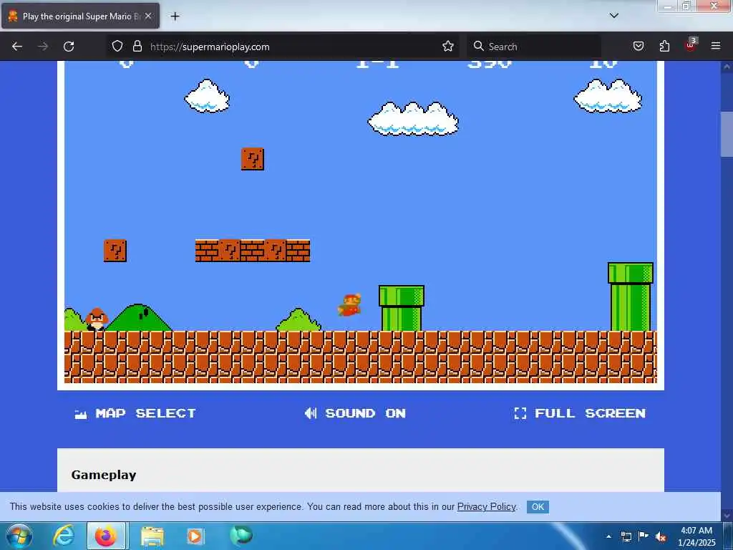The width and height of the screenshot is (733, 550).
Task: Open the Pocket save icon
Action: (638, 47)
